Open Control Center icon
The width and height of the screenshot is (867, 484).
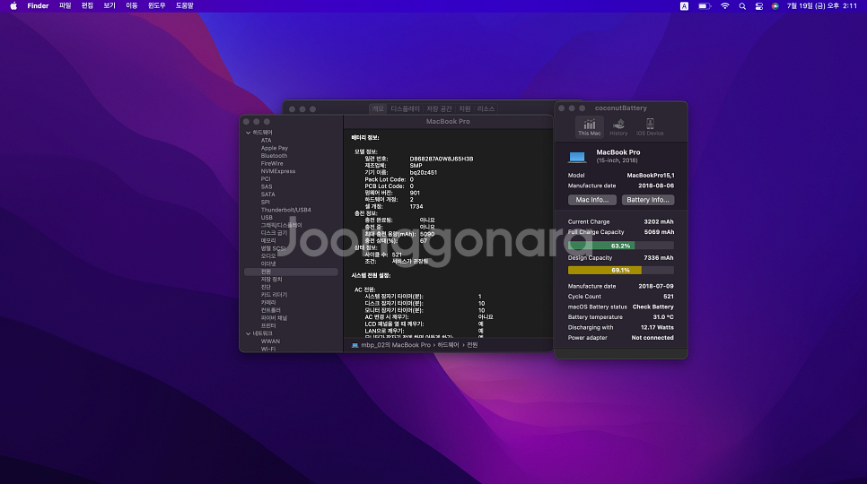(x=759, y=6)
